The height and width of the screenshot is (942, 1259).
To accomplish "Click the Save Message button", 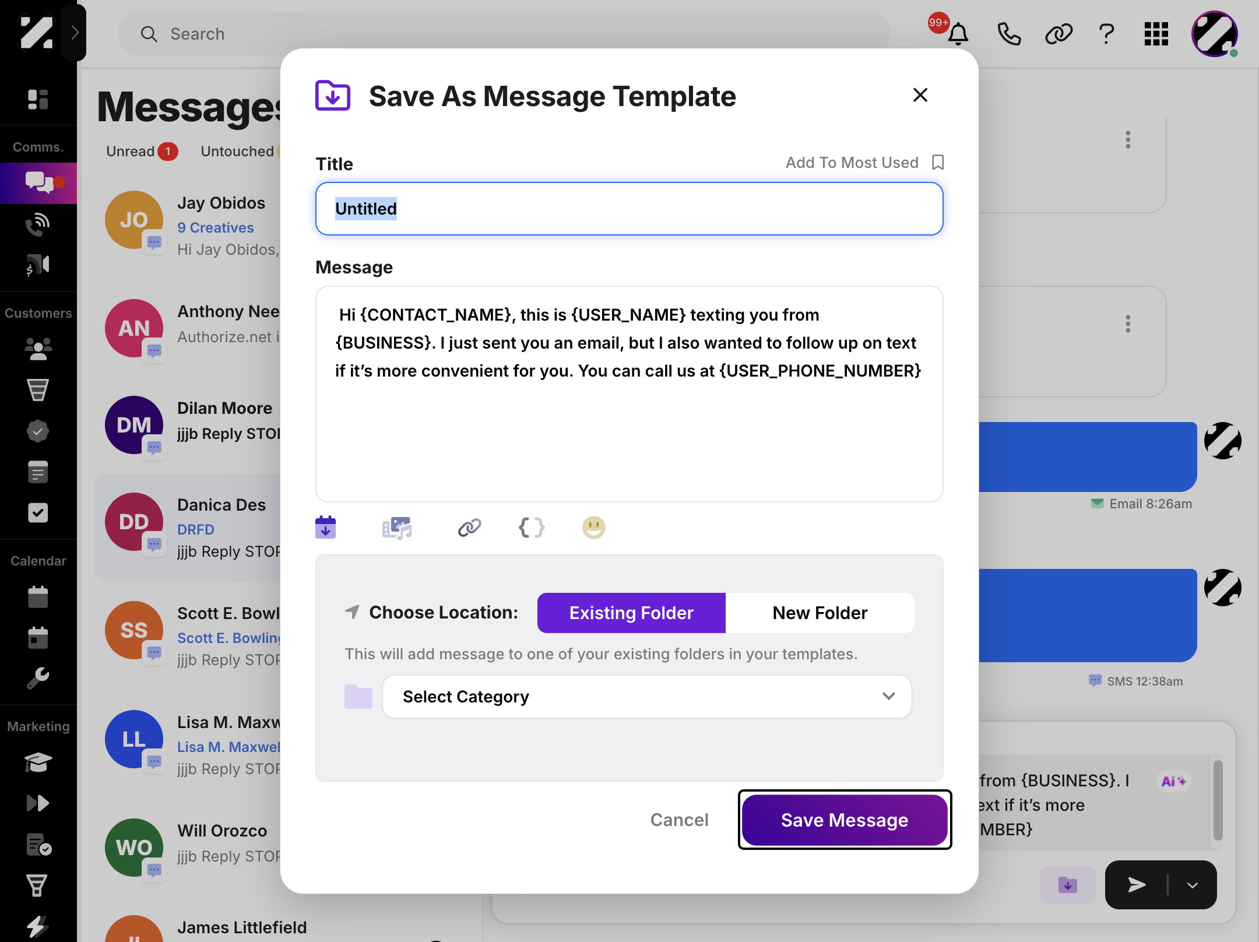I will click(x=845, y=820).
